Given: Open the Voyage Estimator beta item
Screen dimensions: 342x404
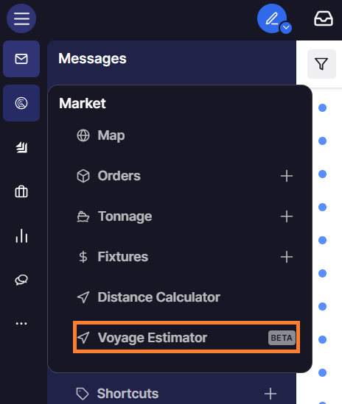Looking at the screenshot, I should 186,337.
